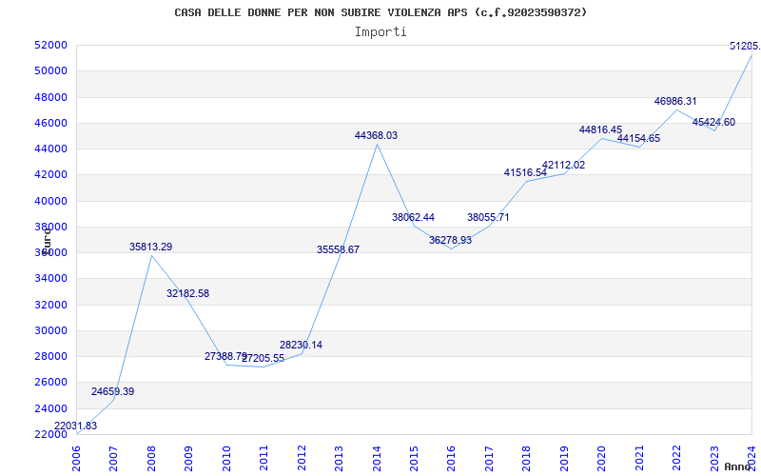The image size is (761, 476).
Task: Click the Importi subtitle
Action: [380, 32]
